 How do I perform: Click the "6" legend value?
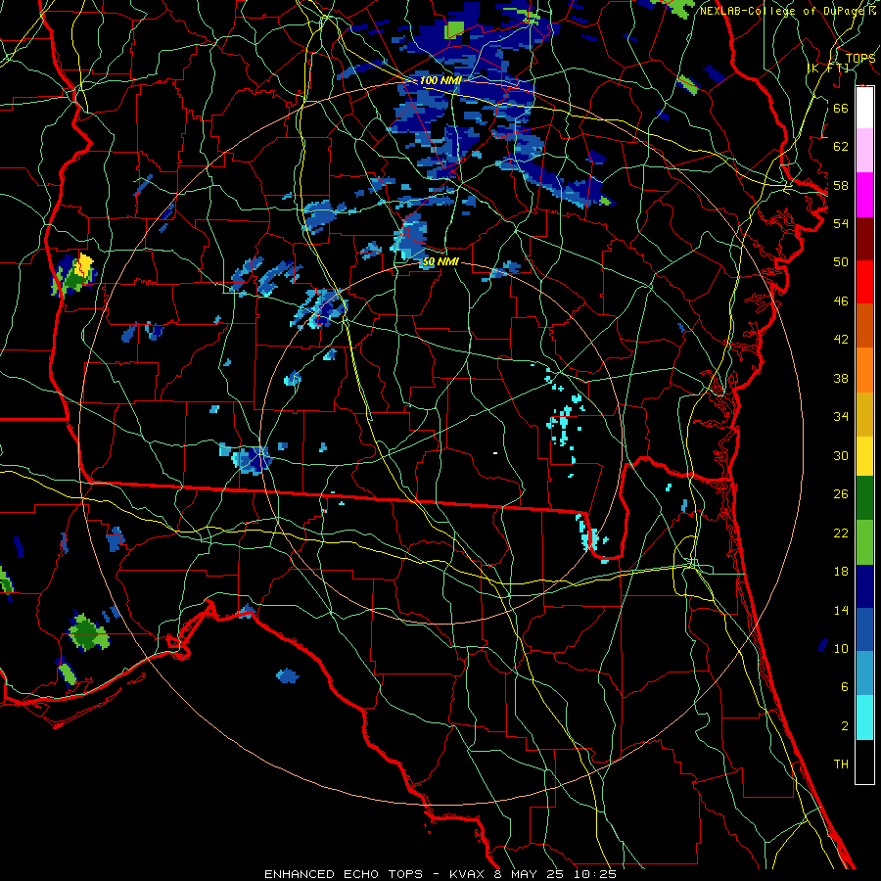[x=844, y=686]
